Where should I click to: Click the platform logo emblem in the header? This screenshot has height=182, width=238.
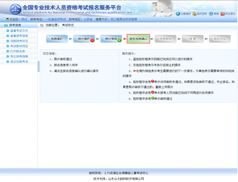tap(16, 9)
